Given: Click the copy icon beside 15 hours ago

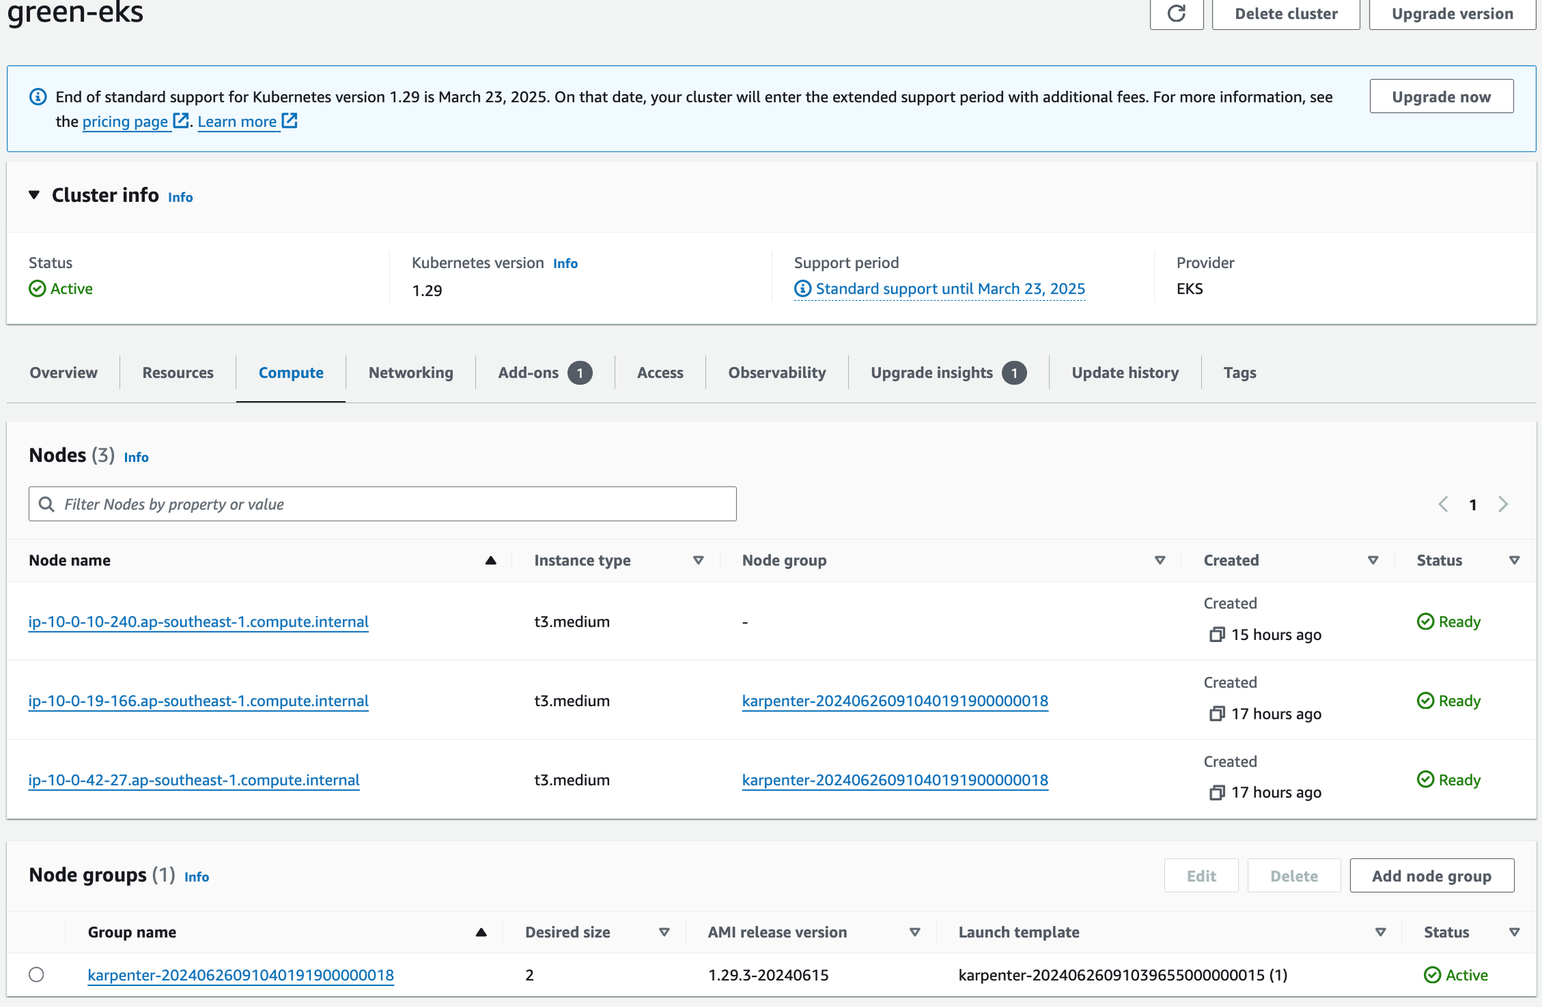Looking at the screenshot, I should pyautogui.click(x=1217, y=634).
